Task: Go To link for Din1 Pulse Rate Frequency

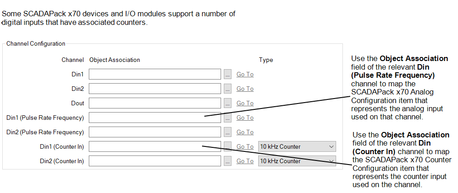Action: (245, 118)
